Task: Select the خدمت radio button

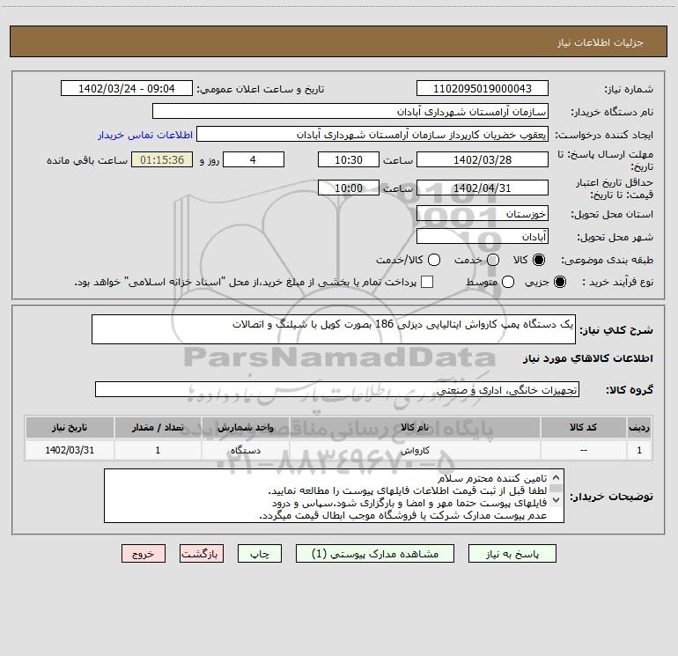Action: (493, 260)
